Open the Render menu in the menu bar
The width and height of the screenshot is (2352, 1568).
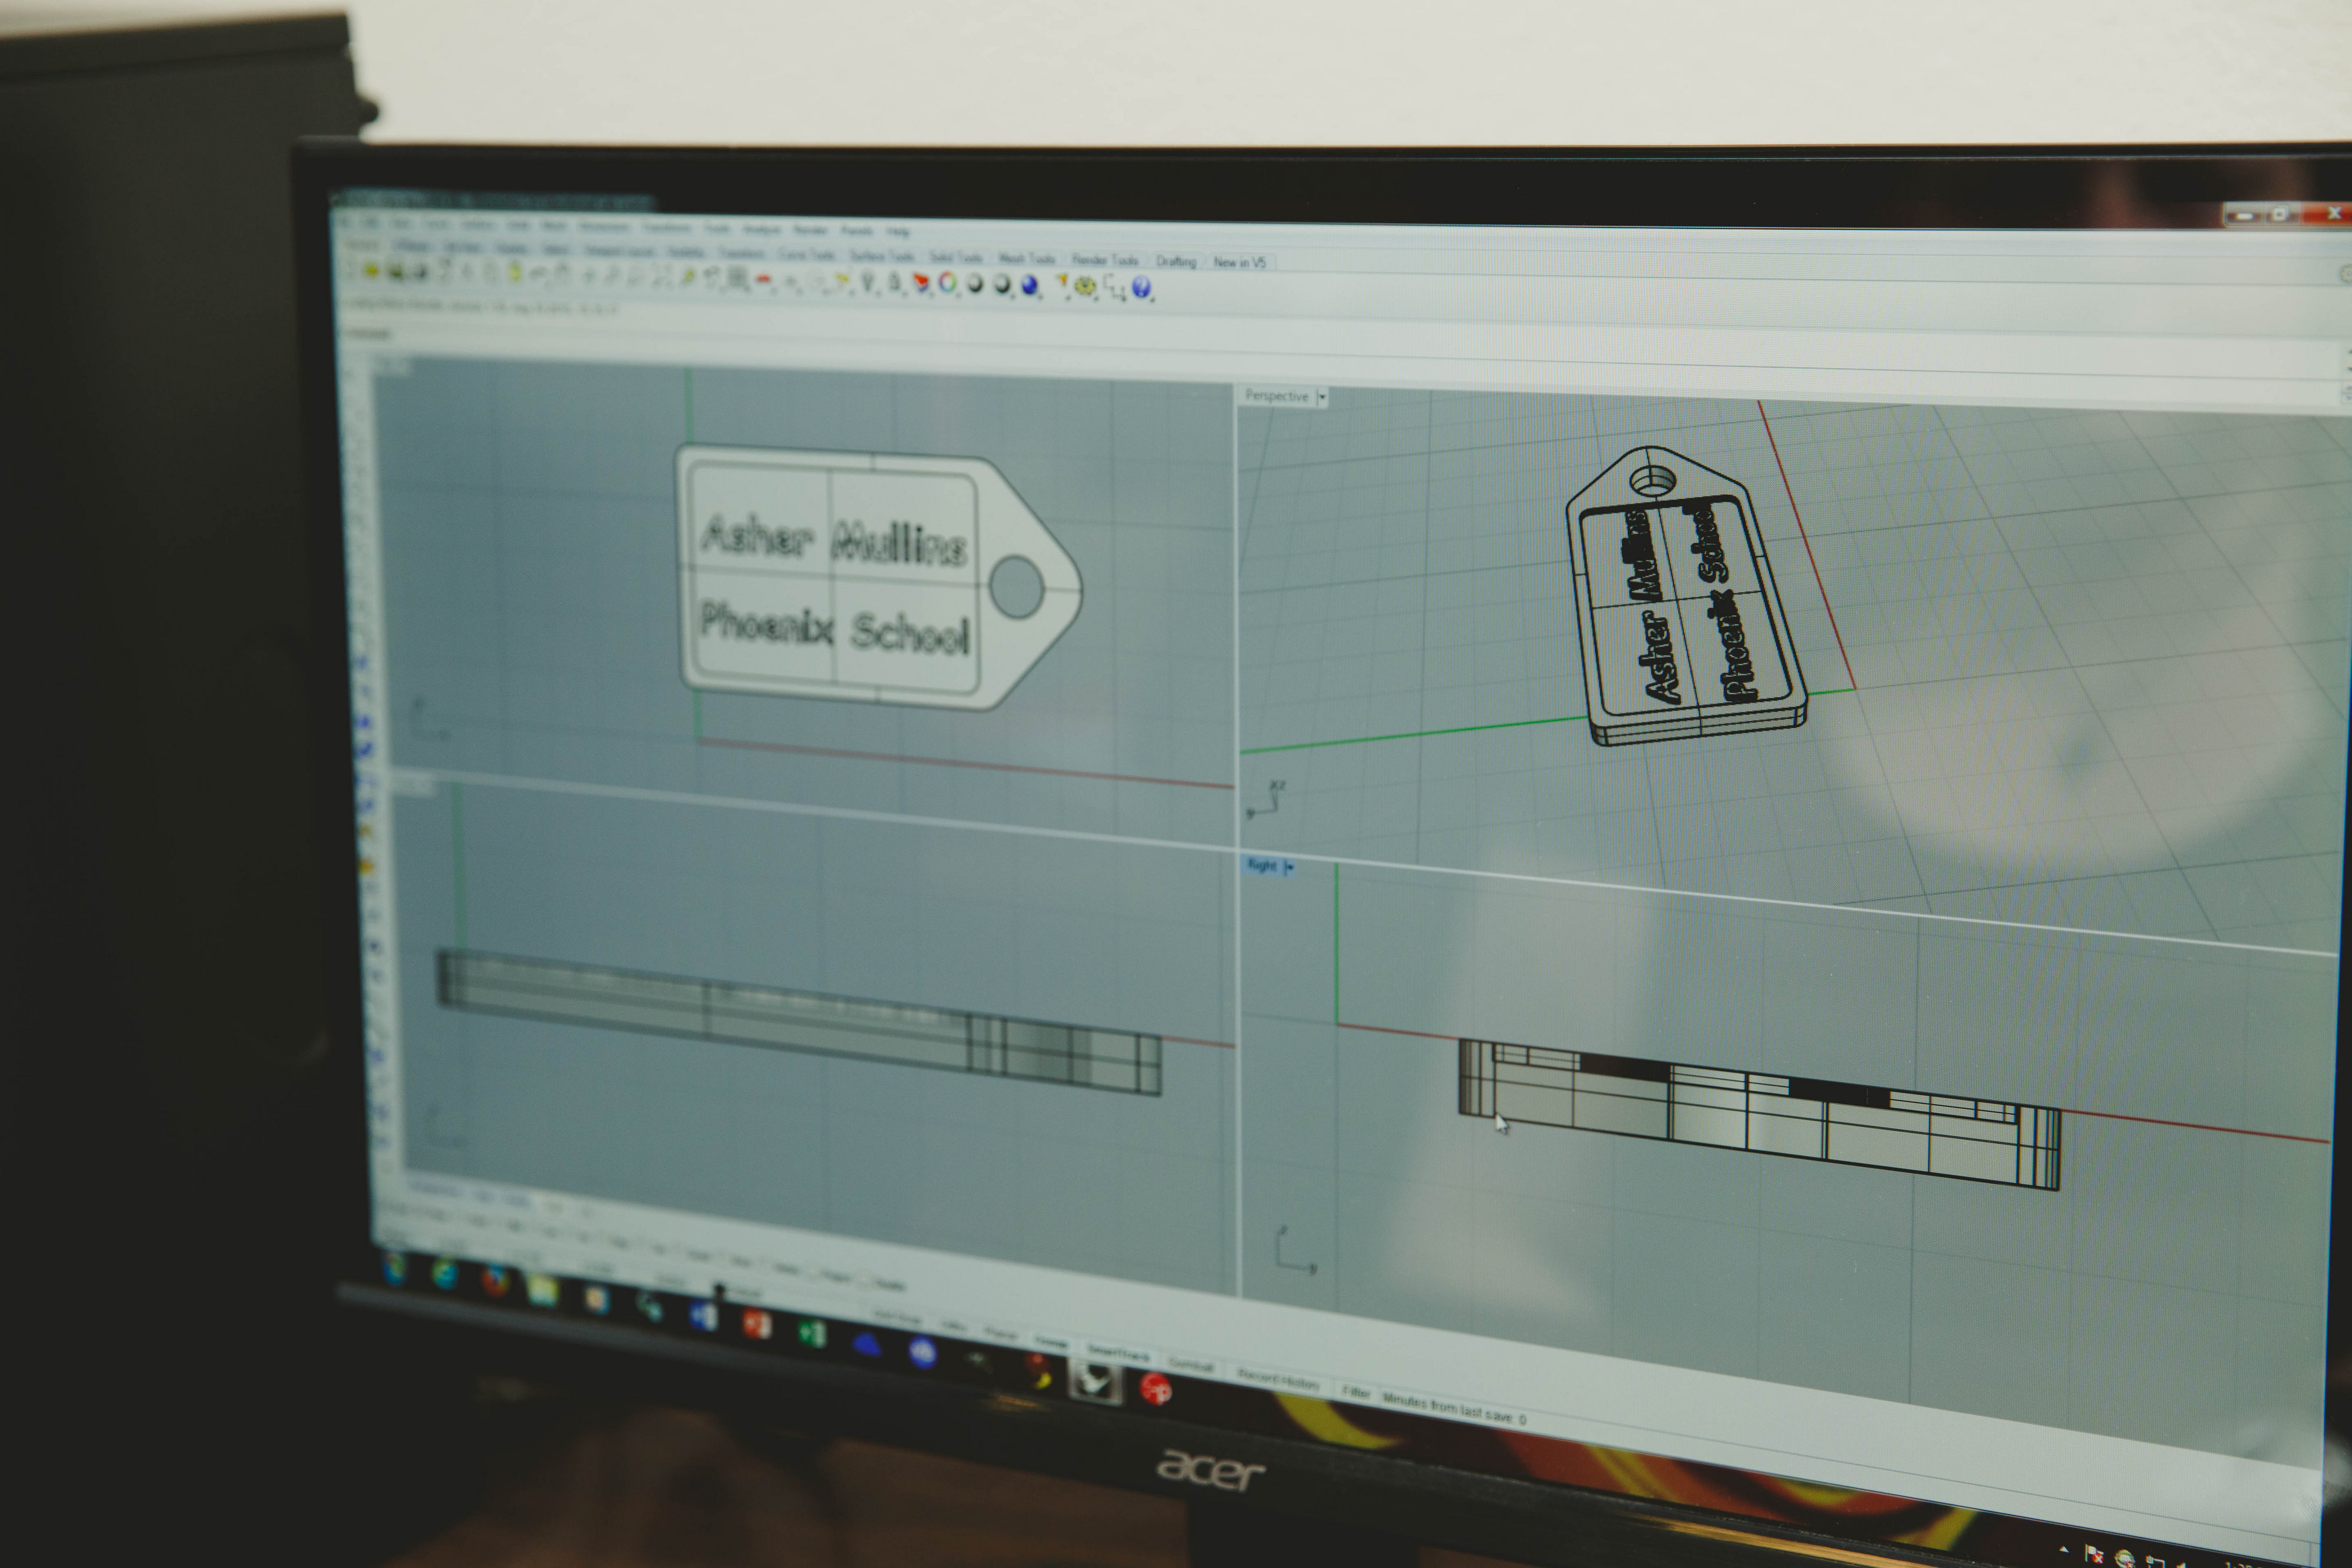811,230
